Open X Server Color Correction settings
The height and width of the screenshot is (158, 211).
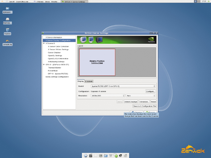coord(58,46)
